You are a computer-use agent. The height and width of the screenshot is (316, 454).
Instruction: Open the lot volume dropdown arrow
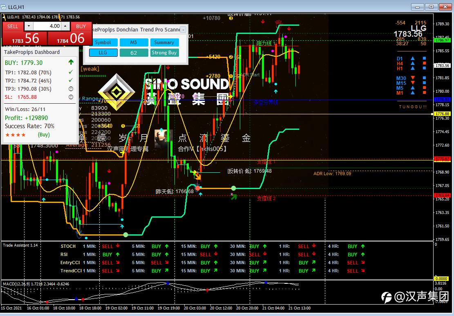28,26
